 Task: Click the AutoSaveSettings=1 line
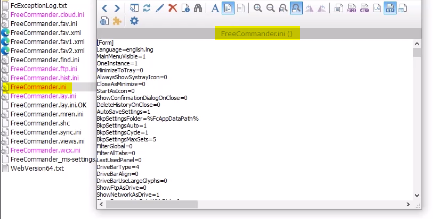[x=124, y=112]
